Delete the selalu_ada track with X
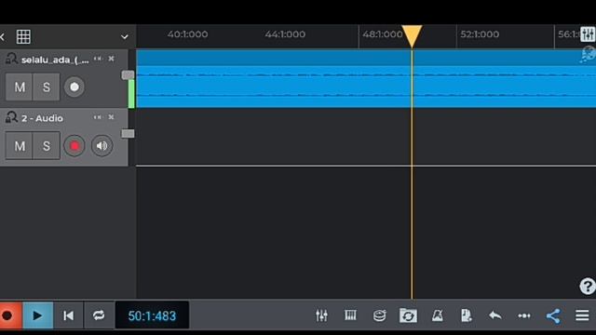Viewport: 596px width, 335px height. click(x=111, y=59)
